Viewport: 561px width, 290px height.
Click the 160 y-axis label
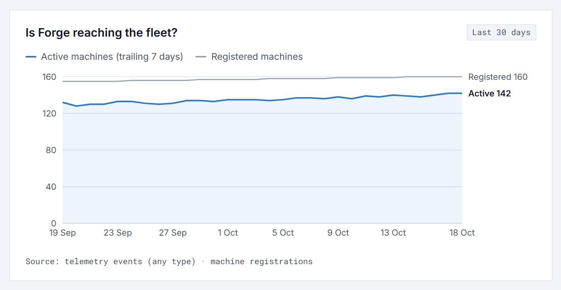[x=49, y=77]
